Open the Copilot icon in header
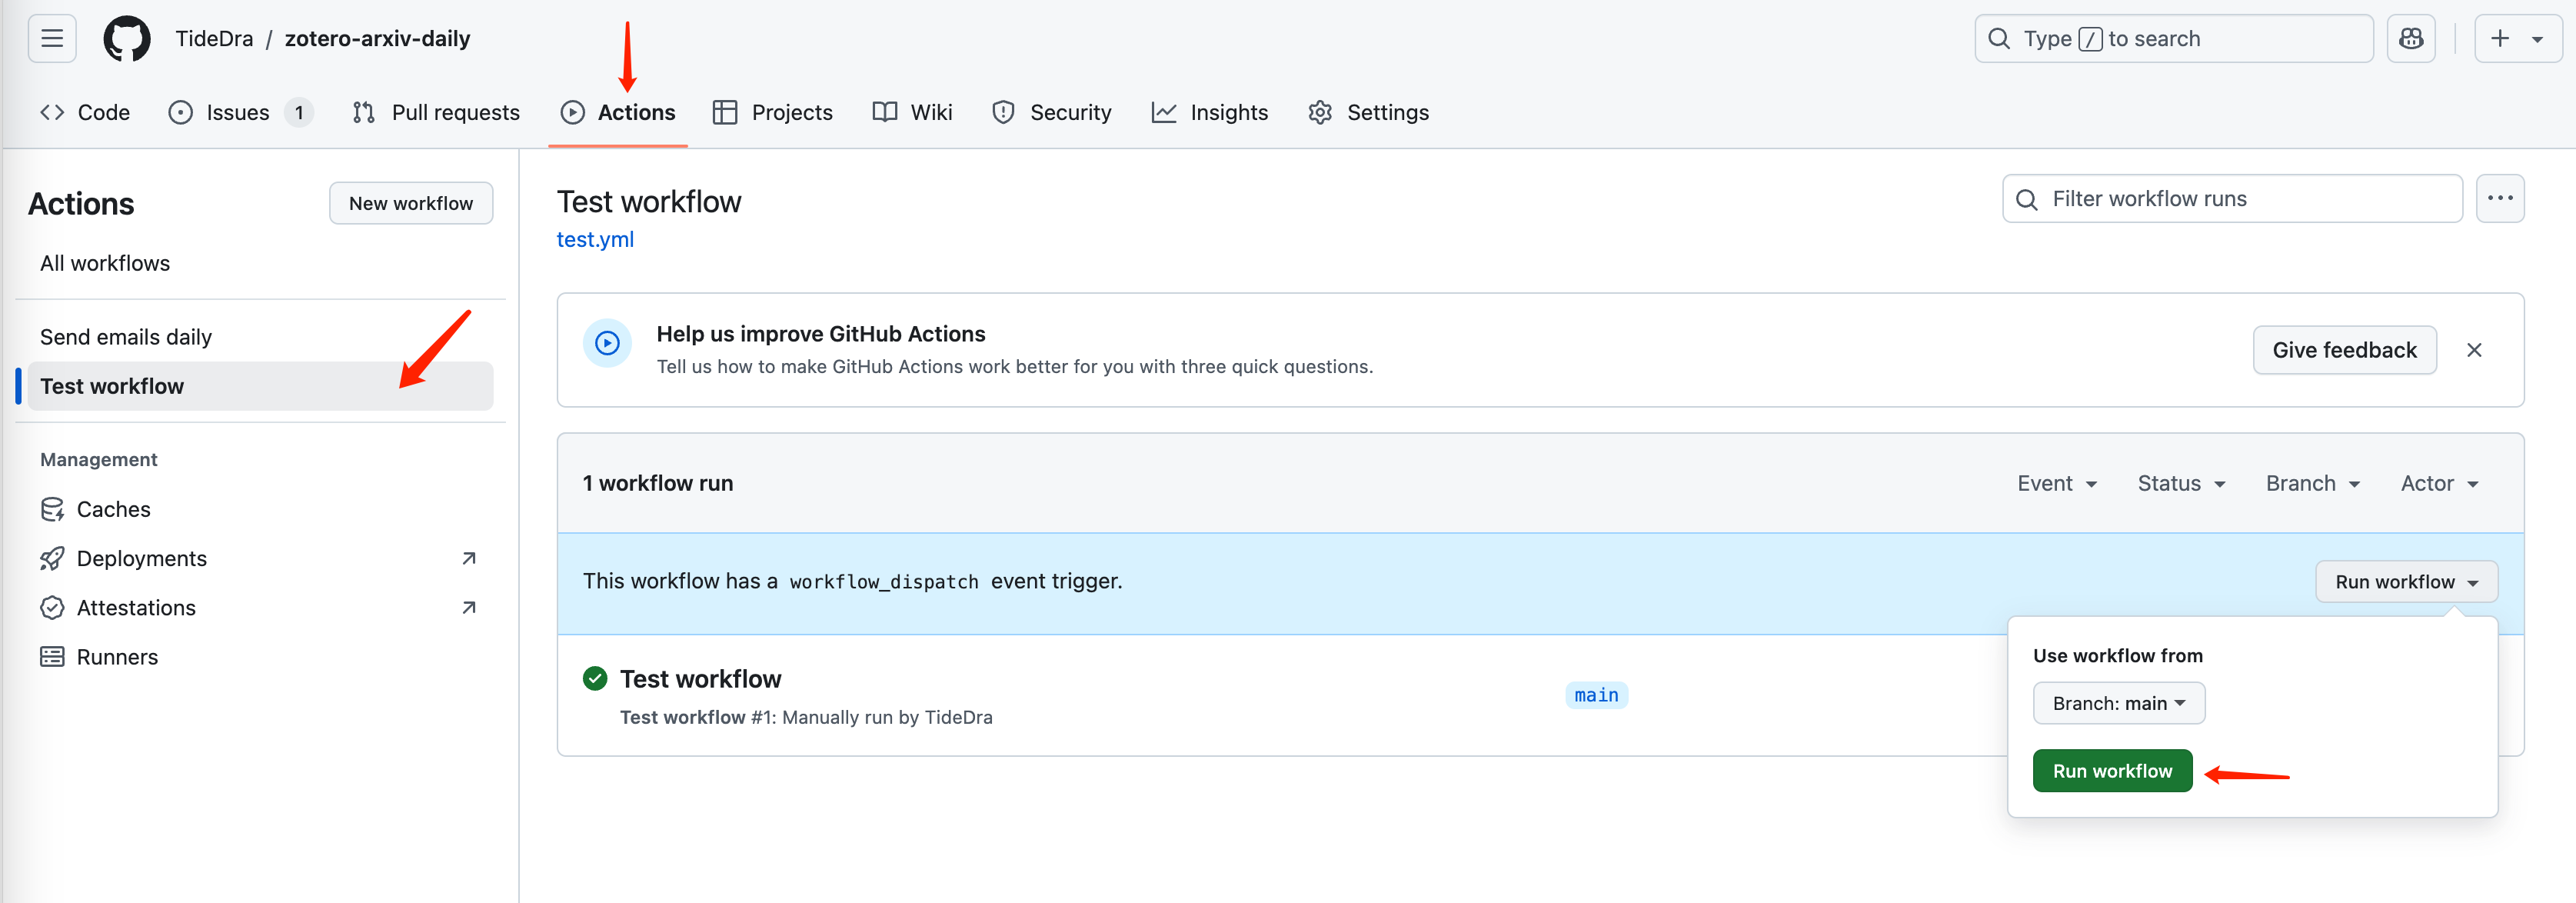Viewport: 2576px width, 903px height. point(2410,39)
